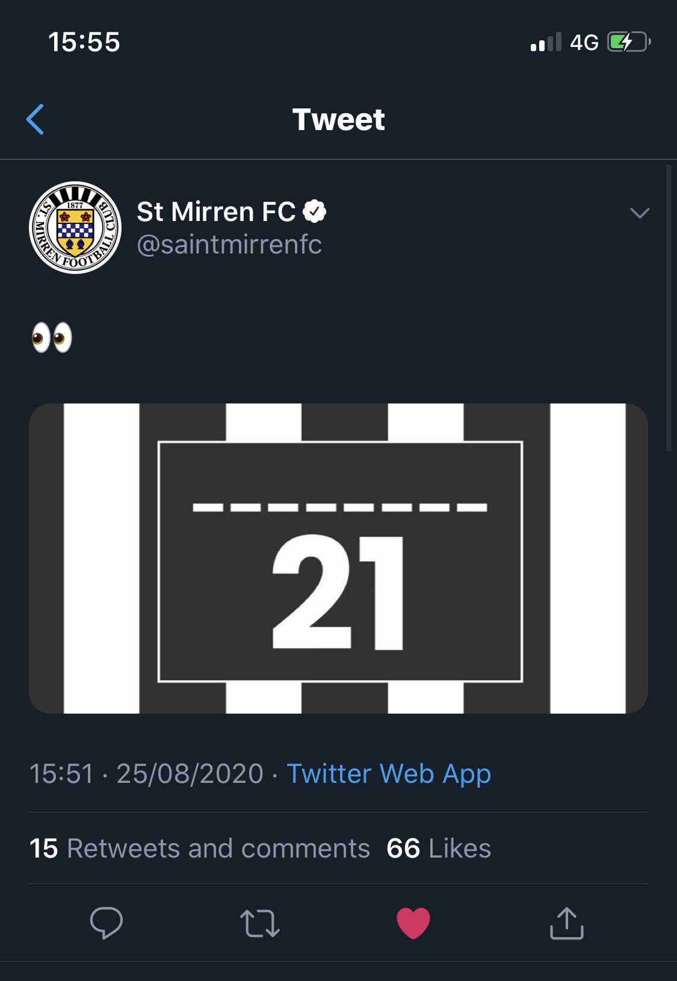Tap the verified badge next to St Mirren FC

tap(314, 211)
